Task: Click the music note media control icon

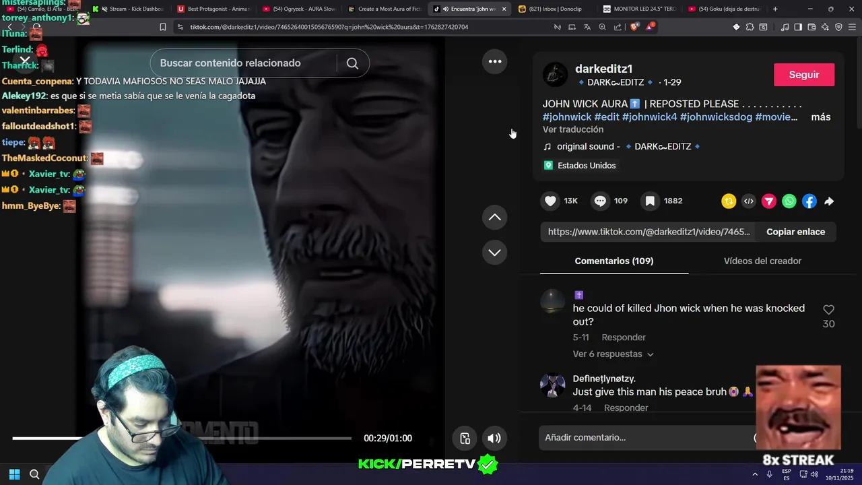Action: (x=785, y=27)
